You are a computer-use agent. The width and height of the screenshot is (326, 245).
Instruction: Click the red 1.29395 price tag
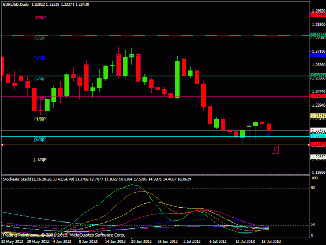tap(318, 15)
